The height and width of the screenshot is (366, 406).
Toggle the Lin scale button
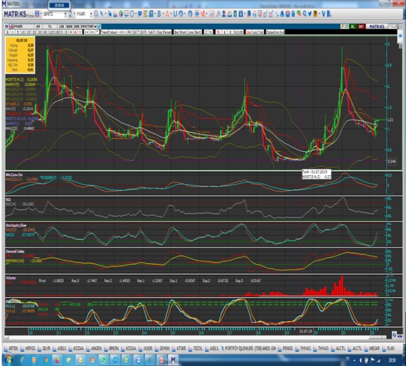pos(248,32)
